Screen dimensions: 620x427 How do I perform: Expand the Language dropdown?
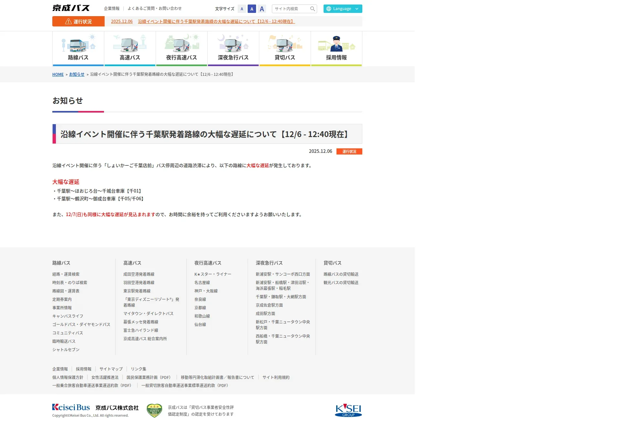tap(343, 9)
